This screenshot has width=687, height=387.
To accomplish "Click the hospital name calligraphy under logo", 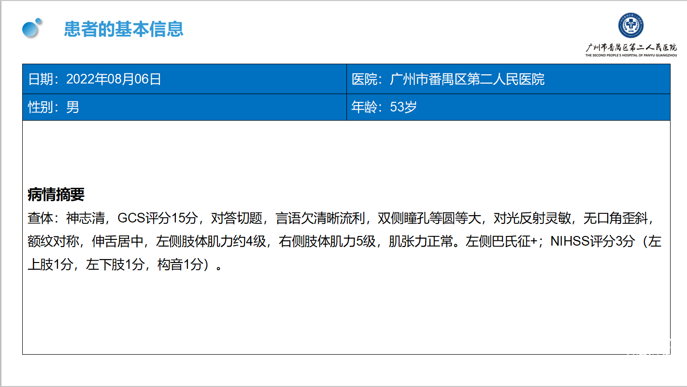I will tap(631, 47).
